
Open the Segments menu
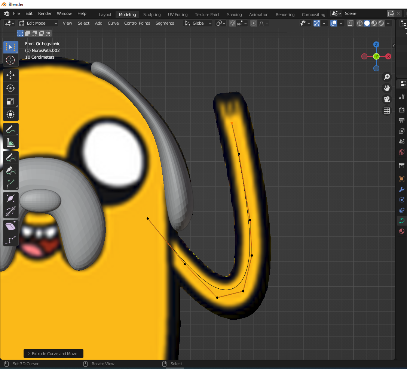point(165,23)
